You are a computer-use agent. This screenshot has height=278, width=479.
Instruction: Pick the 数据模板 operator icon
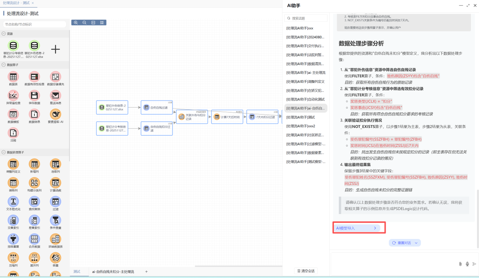coord(13,114)
